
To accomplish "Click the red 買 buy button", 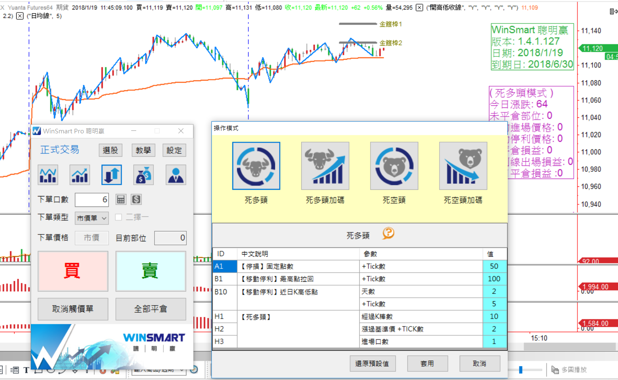I will pos(73,271).
